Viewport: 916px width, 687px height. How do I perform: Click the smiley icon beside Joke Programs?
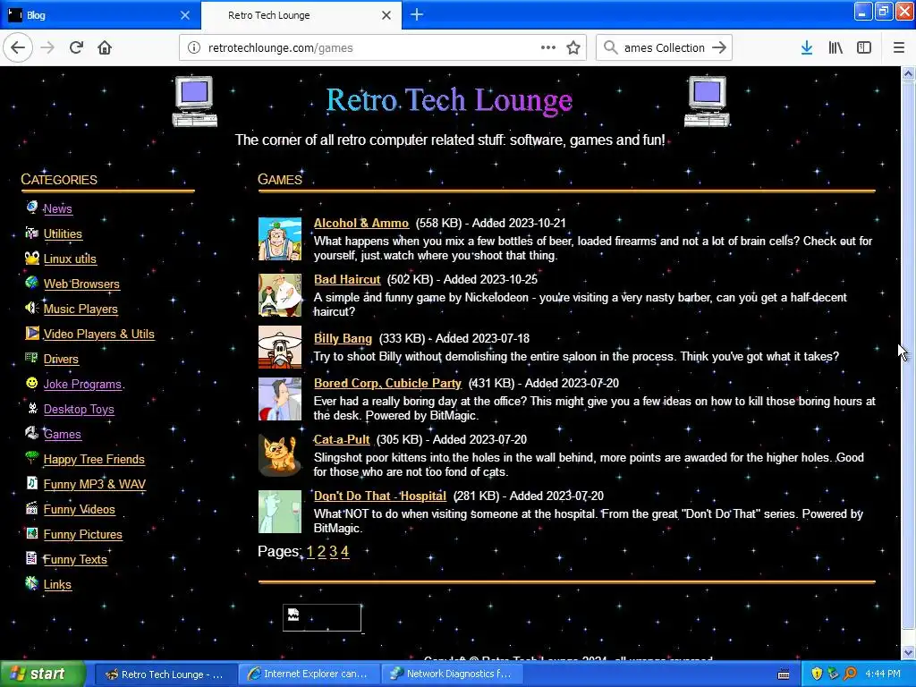pyautogui.click(x=31, y=383)
